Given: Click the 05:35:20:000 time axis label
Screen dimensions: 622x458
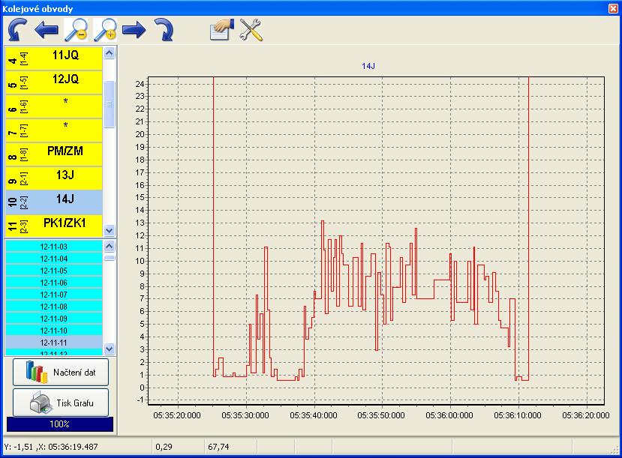Looking at the screenshot, I should point(177,415).
